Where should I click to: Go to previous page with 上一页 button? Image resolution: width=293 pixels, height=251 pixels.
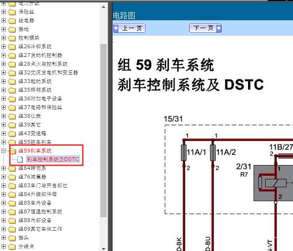tap(129, 28)
